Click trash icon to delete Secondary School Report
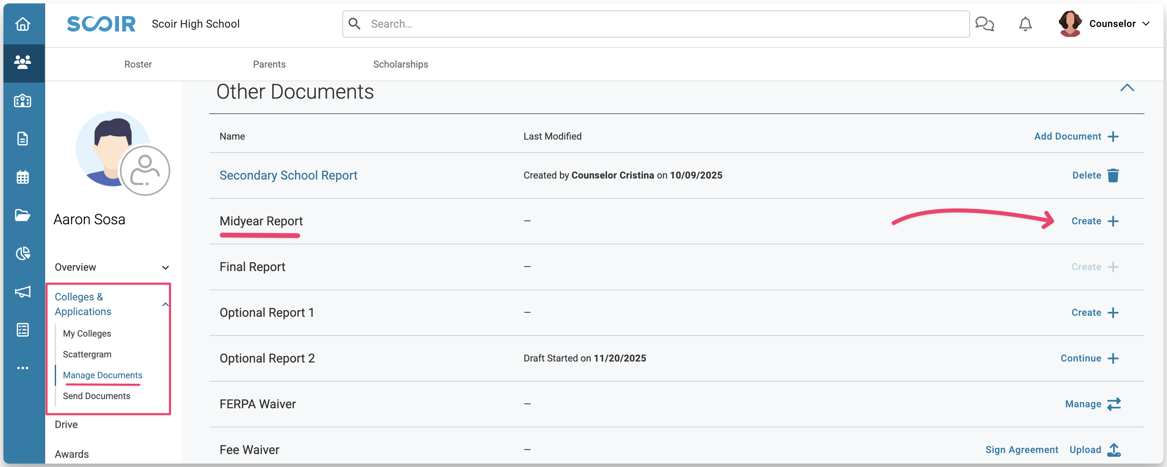 tap(1113, 175)
